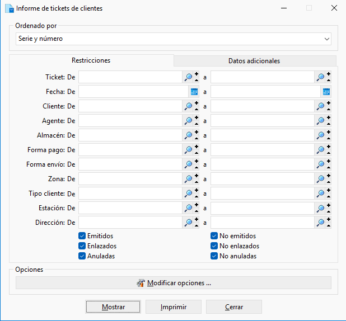Image resolution: width=346 pixels, height=321 pixels.
Task: Open Modificar opciones button
Action: point(174,283)
